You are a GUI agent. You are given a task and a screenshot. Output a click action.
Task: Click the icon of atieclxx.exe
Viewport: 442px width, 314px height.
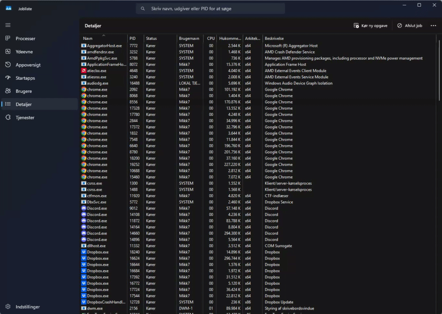[84, 70]
